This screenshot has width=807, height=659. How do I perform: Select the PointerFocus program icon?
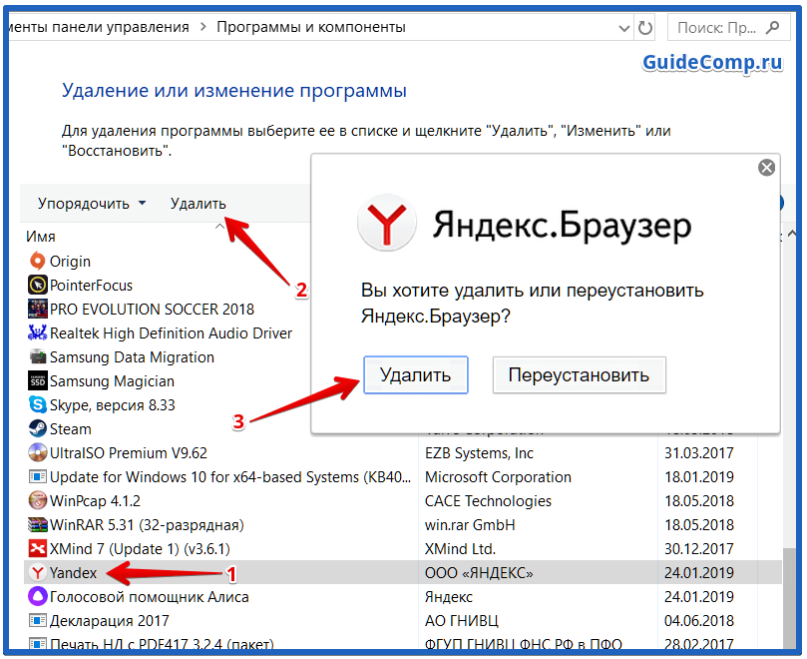click(37, 285)
